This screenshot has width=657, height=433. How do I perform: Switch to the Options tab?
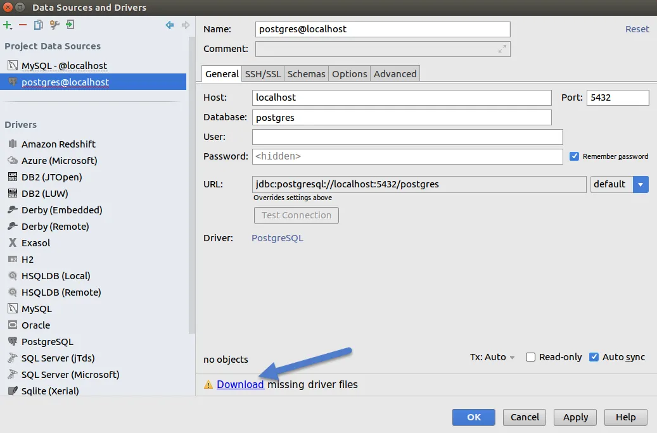350,74
